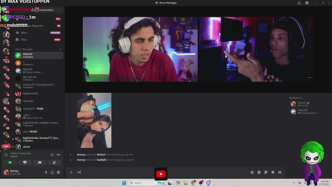This screenshot has width=332, height=187.
Task: Open Copilot from the taskbar
Action: (x=178, y=183)
